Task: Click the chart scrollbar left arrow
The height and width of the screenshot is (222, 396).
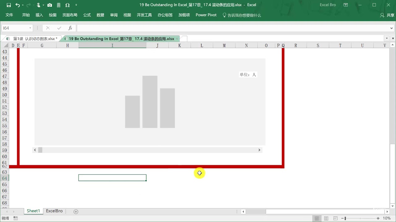Action: pos(35,150)
